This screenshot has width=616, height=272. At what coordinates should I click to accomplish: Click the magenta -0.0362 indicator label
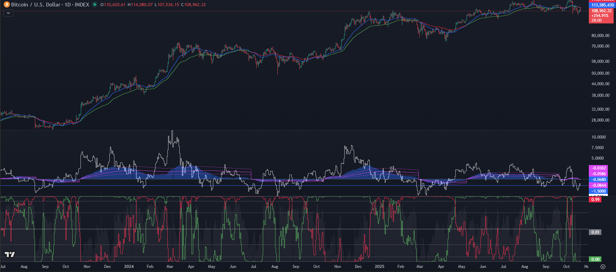click(598, 168)
